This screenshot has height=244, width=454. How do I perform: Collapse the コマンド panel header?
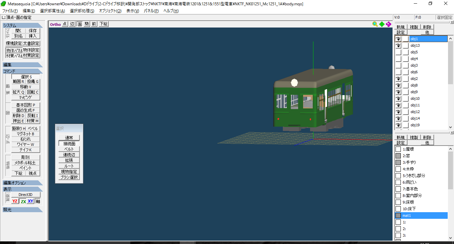click(x=23, y=71)
